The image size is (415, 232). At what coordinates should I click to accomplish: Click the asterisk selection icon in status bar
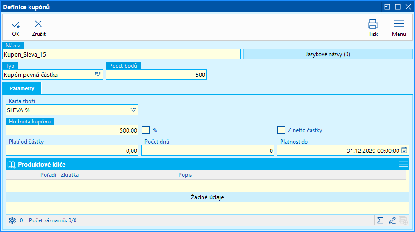click(x=12, y=220)
